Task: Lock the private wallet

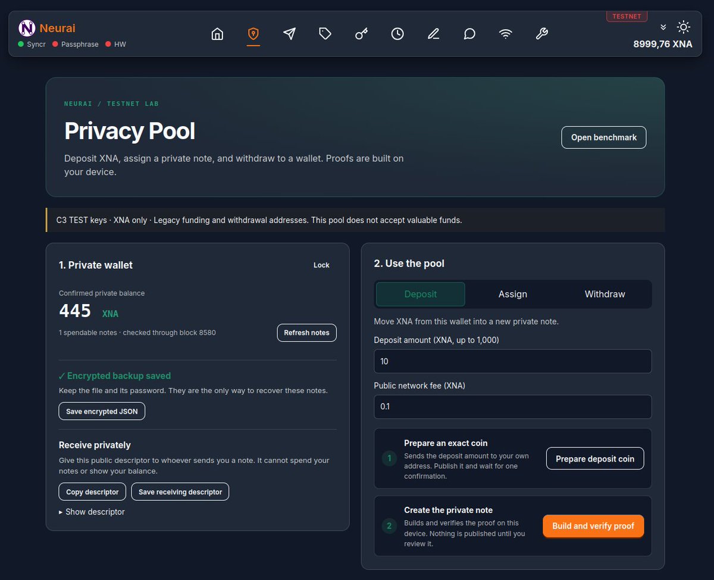Action: click(x=321, y=265)
